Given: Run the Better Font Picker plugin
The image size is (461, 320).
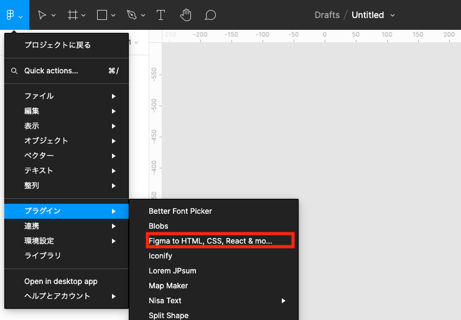Looking at the screenshot, I should [x=214, y=211].
